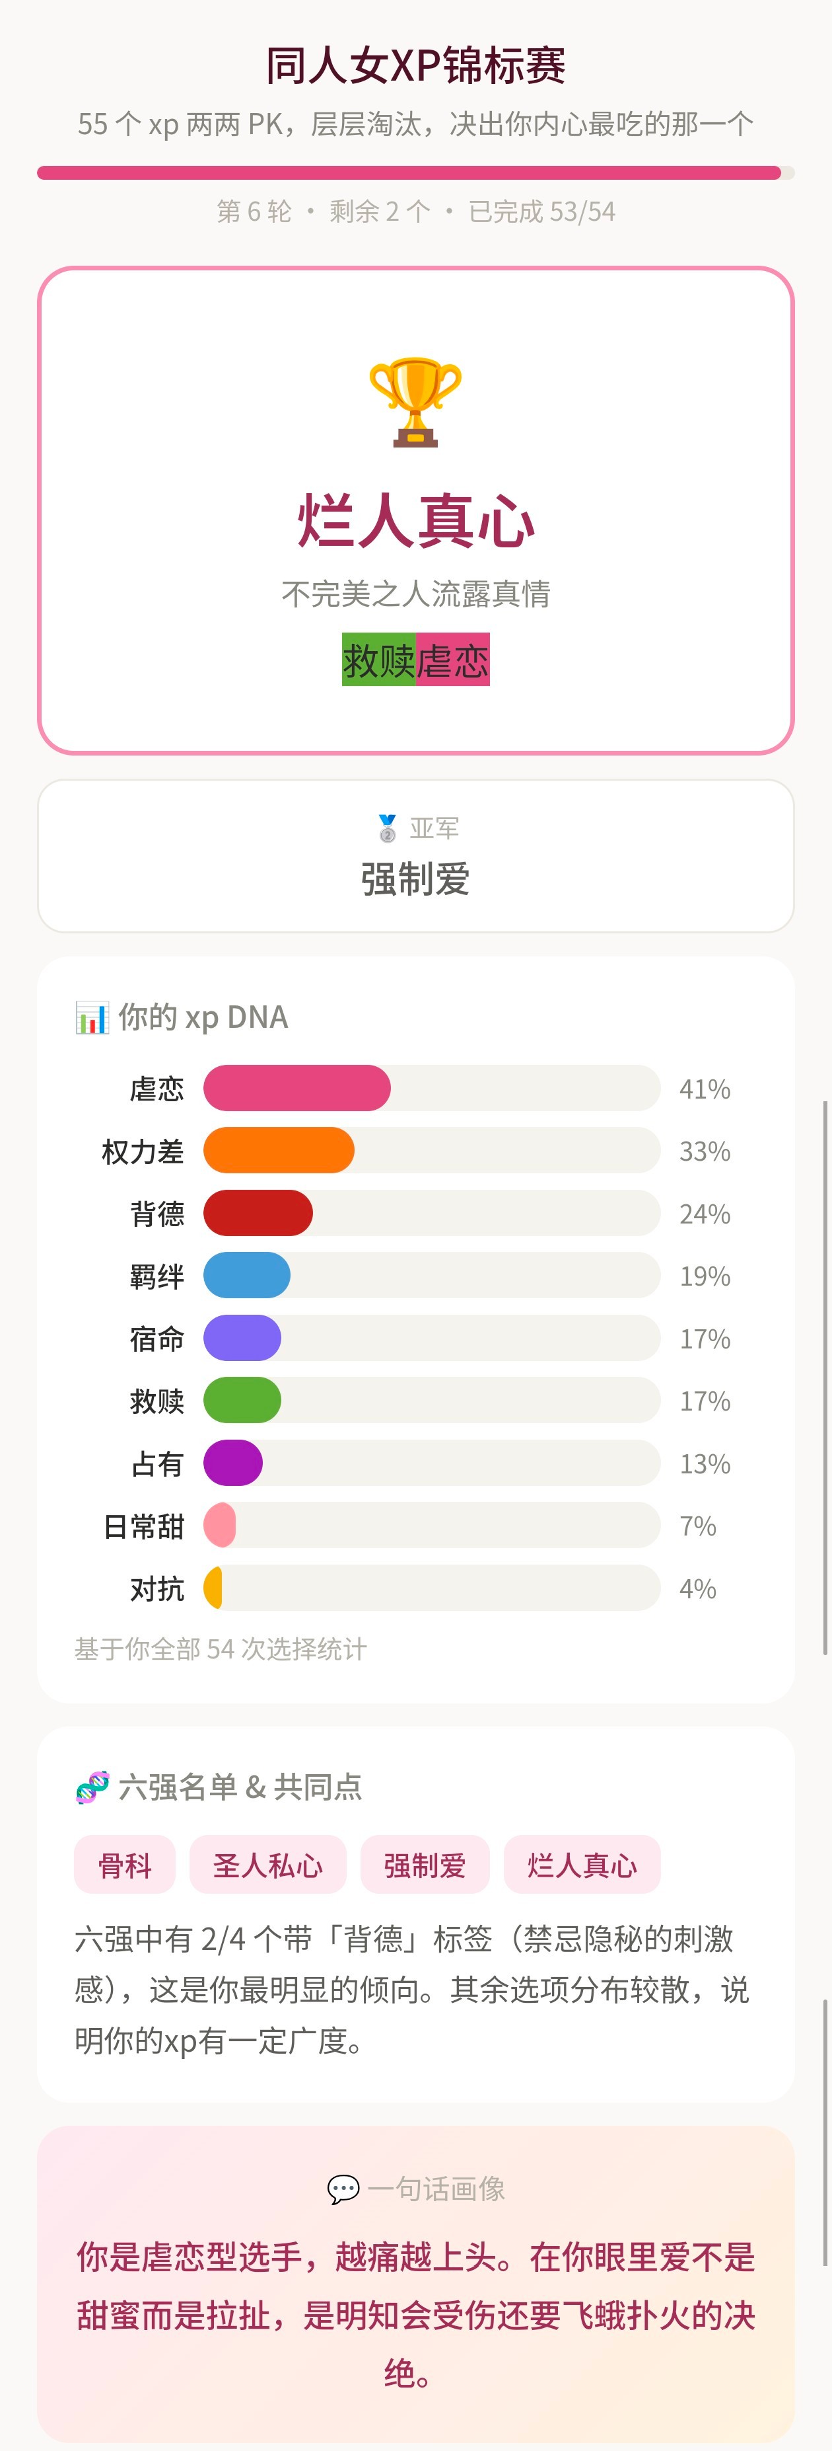The height and width of the screenshot is (2451, 832).
Task: Click the purple 宿命 bar
Action: click(242, 1338)
